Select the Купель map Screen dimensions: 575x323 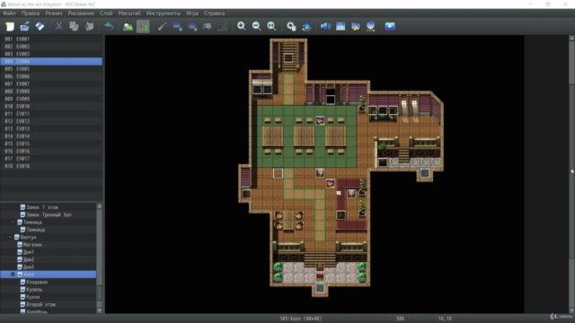coord(34,290)
